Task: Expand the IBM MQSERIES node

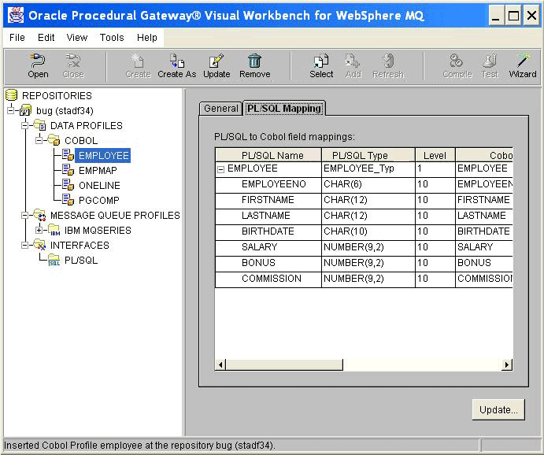Action: point(40,230)
